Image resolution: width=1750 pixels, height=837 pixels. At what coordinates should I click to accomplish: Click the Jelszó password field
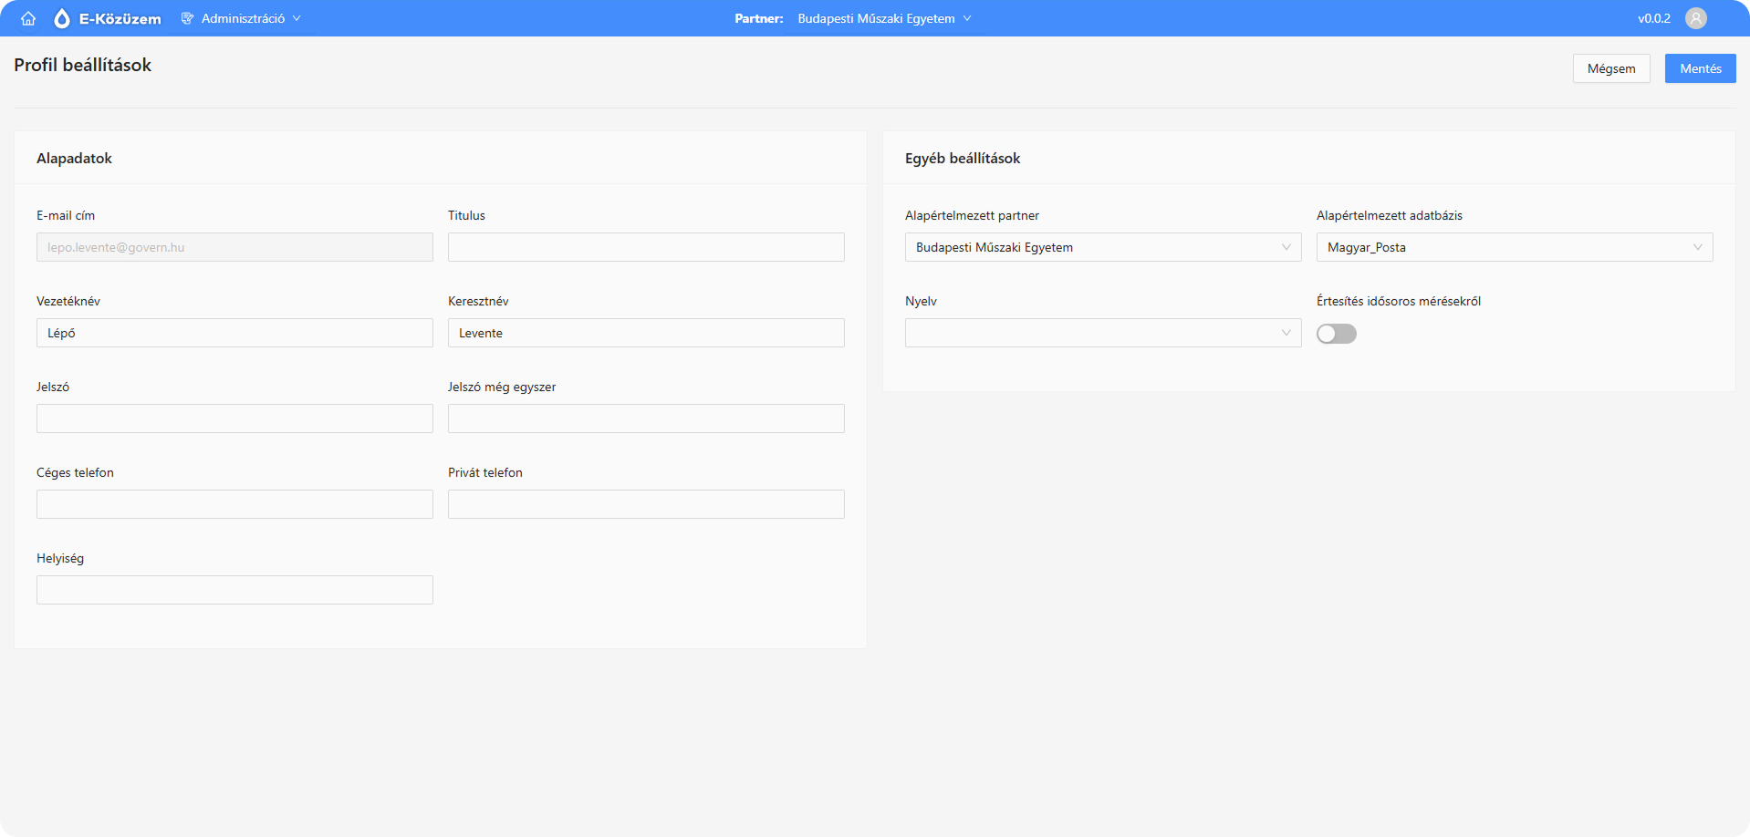click(x=234, y=418)
